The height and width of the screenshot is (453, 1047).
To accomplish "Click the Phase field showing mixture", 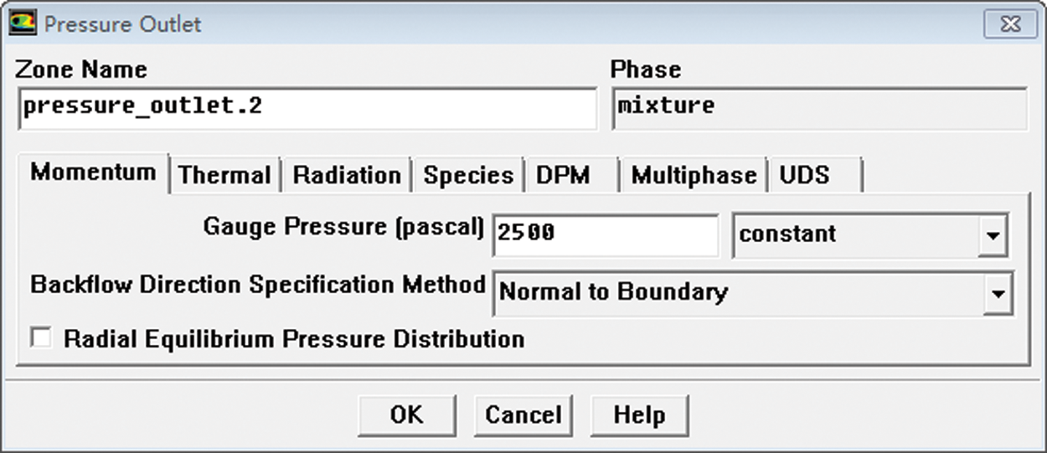I will click(819, 109).
